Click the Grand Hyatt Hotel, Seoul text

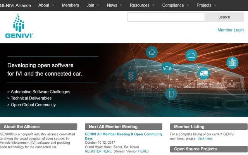tap(112, 147)
